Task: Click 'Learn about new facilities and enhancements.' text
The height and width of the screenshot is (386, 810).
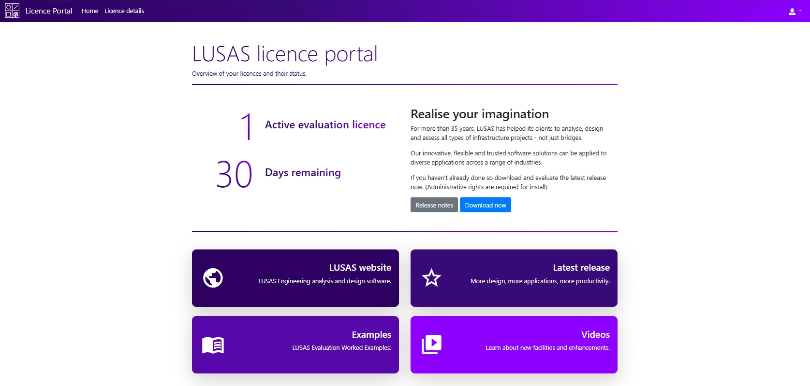Action: (548, 348)
